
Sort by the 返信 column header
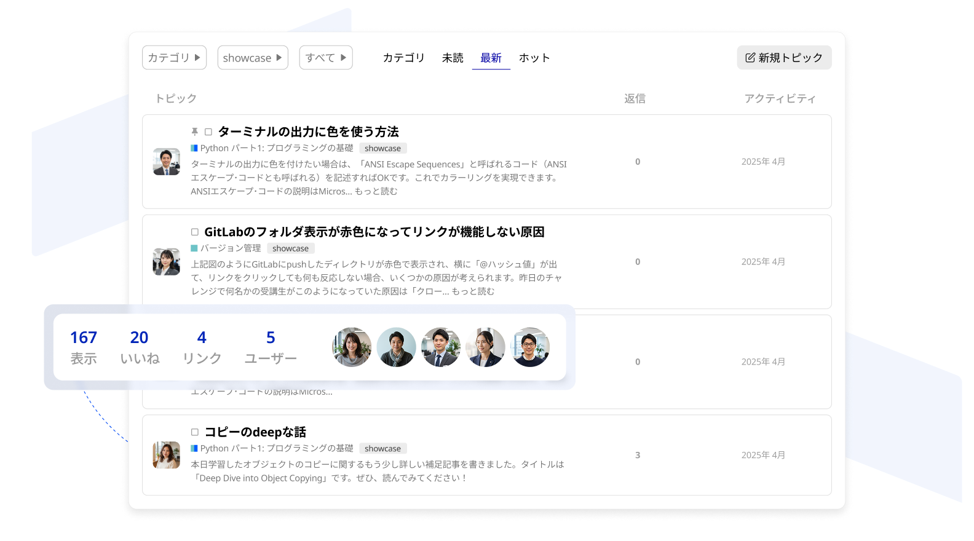[635, 98]
